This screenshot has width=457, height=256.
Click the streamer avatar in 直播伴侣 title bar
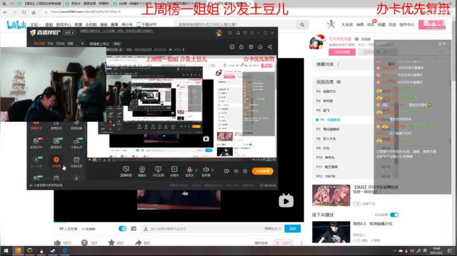point(219,33)
